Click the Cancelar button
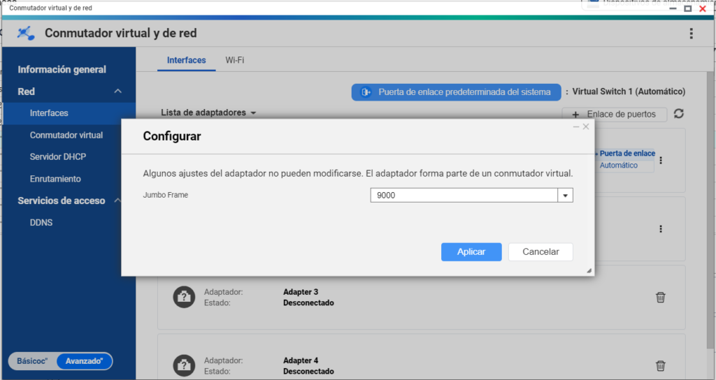The image size is (716, 380). tap(540, 252)
